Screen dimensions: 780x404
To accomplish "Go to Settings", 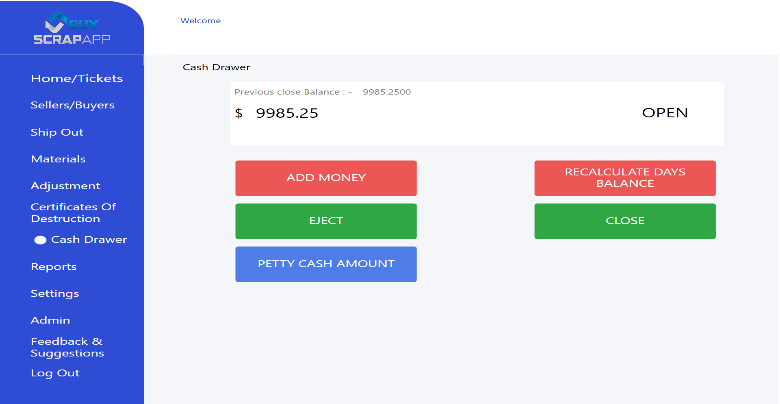I will [55, 294].
